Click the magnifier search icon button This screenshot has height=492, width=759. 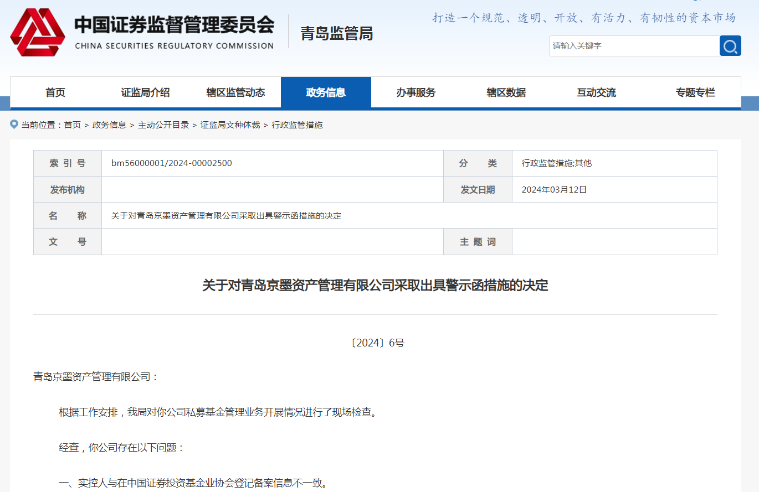(730, 46)
